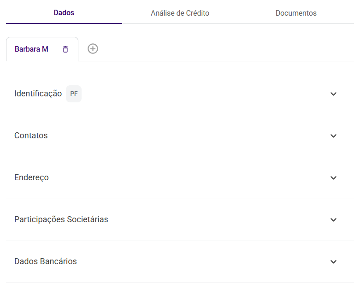Go to the Documentos tab
Viewport: 360px width, 290px height.
pyautogui.click(x=296, y=13)
